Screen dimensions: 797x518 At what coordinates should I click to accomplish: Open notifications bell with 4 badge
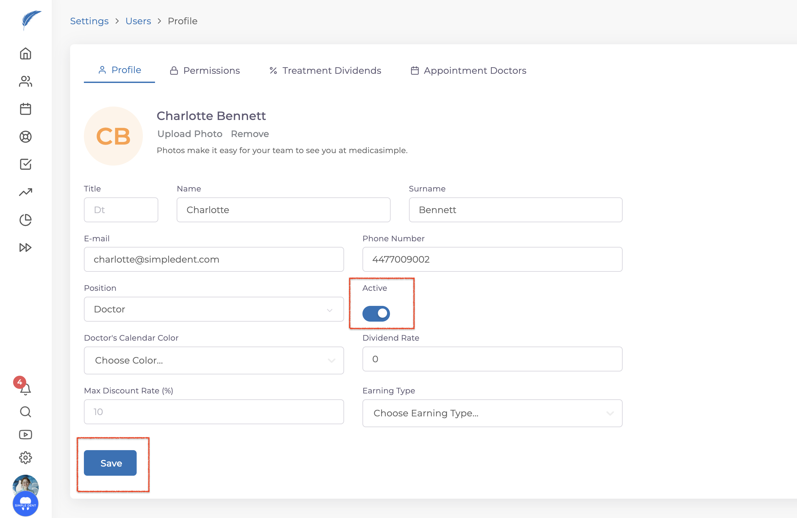coord(25,388)
